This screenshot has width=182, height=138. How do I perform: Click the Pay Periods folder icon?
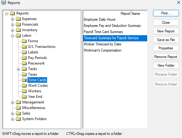tap(24, 58)
